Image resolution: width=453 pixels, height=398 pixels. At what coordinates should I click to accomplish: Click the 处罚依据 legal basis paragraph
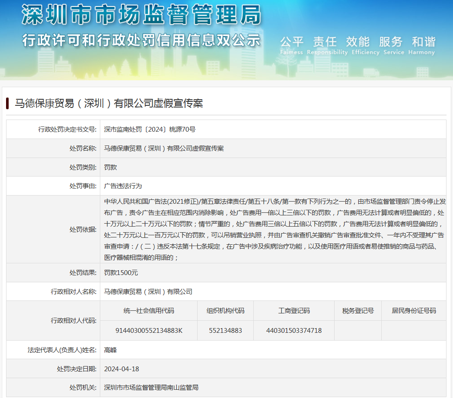[x=274, y=229]
